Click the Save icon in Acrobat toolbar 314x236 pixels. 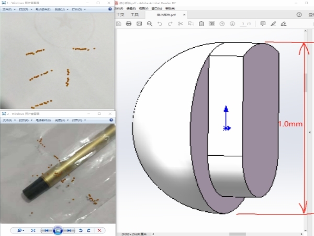click(x=119, y=24)
